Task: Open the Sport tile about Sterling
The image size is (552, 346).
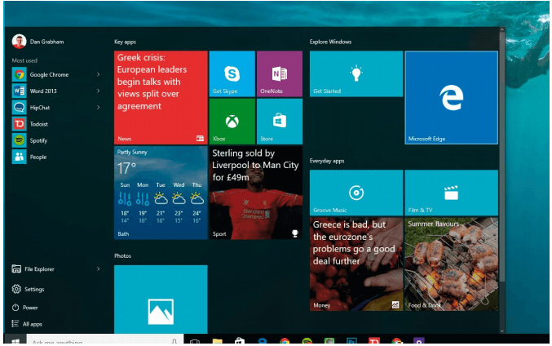Action: [256, 193]
